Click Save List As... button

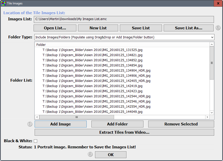coord(189,28)
